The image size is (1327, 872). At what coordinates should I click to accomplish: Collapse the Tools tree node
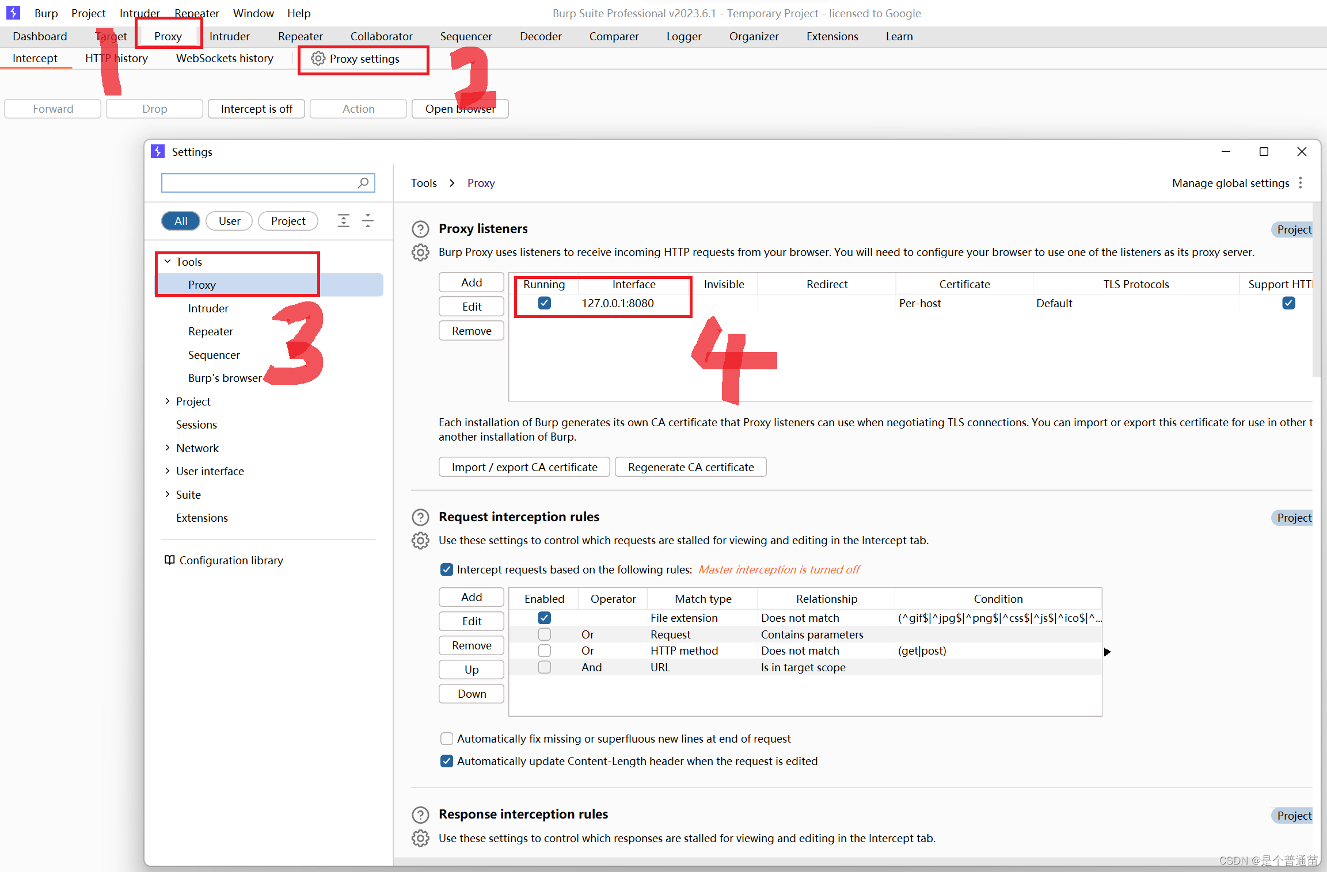tap(168, 262)
